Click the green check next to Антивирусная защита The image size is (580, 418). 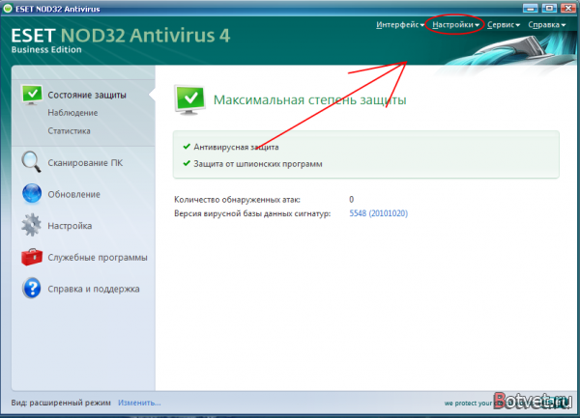(187, 146)
